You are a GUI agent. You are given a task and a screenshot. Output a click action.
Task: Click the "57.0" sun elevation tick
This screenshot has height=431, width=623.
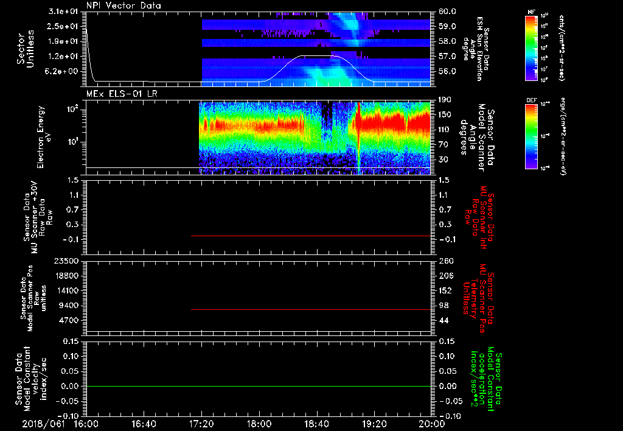tap(447, 57)
